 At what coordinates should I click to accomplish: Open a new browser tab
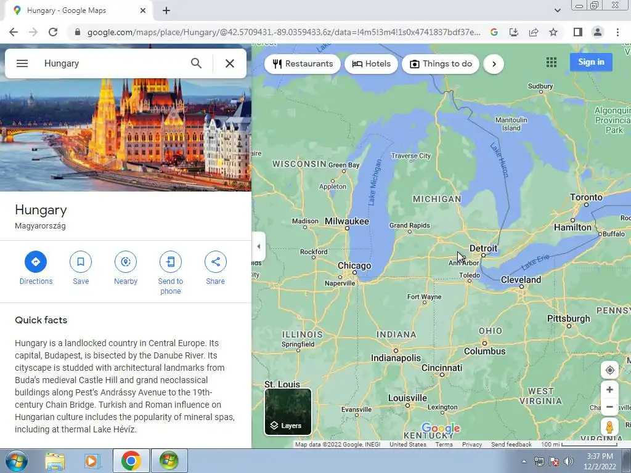click(x=166, y=10)
